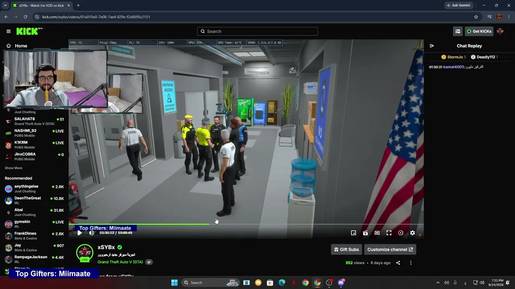The width and height of the screenshot is (515, 289).
Task: Open Microsoft Edge from the taskbar
Action: [x=282, y=283]
